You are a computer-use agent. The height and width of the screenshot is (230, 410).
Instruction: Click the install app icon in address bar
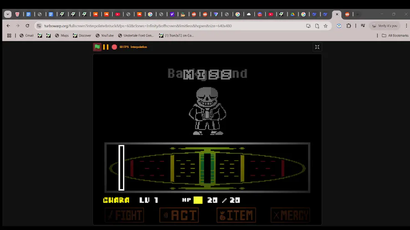click(308, 26)
